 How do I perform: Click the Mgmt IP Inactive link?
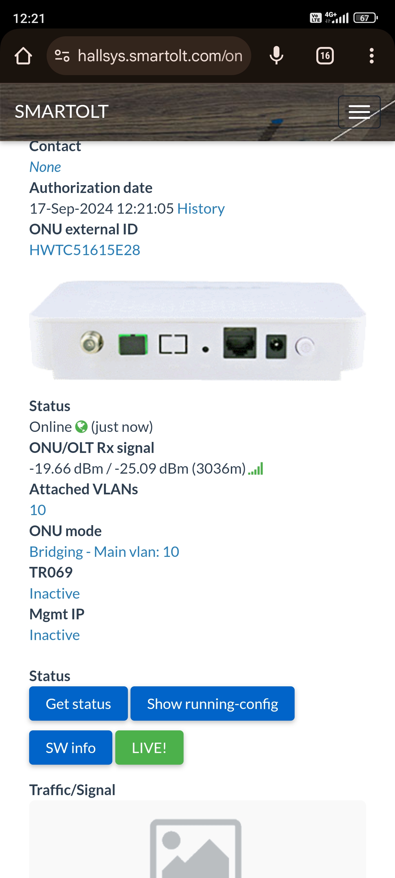(54, 635)
